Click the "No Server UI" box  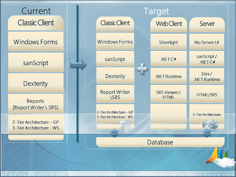click(x=206, y=42)
